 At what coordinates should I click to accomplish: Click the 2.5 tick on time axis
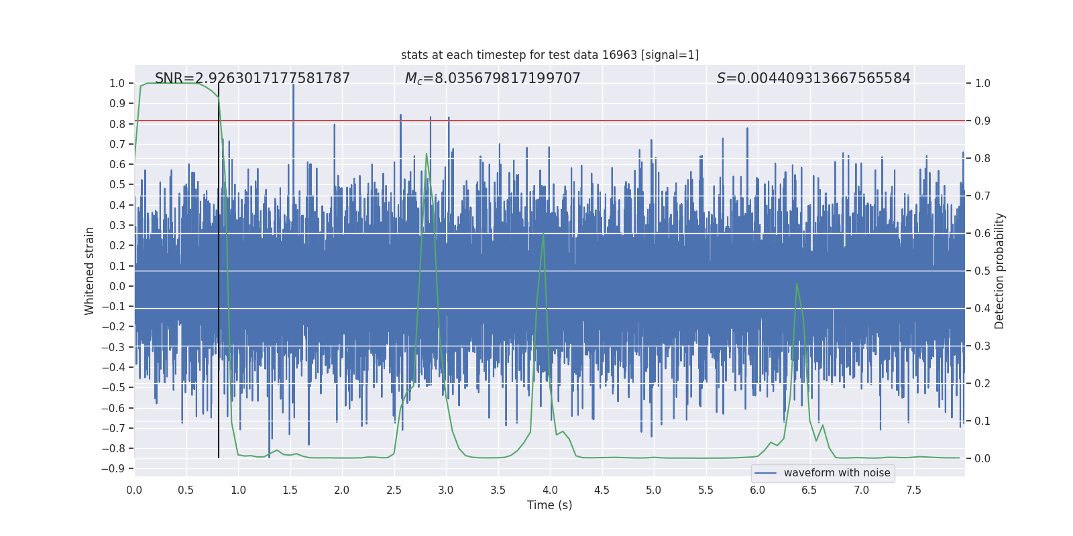point(394,490)
